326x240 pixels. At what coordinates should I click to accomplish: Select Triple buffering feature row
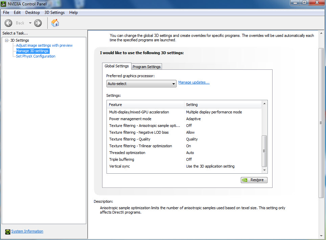tap(184, 159)
